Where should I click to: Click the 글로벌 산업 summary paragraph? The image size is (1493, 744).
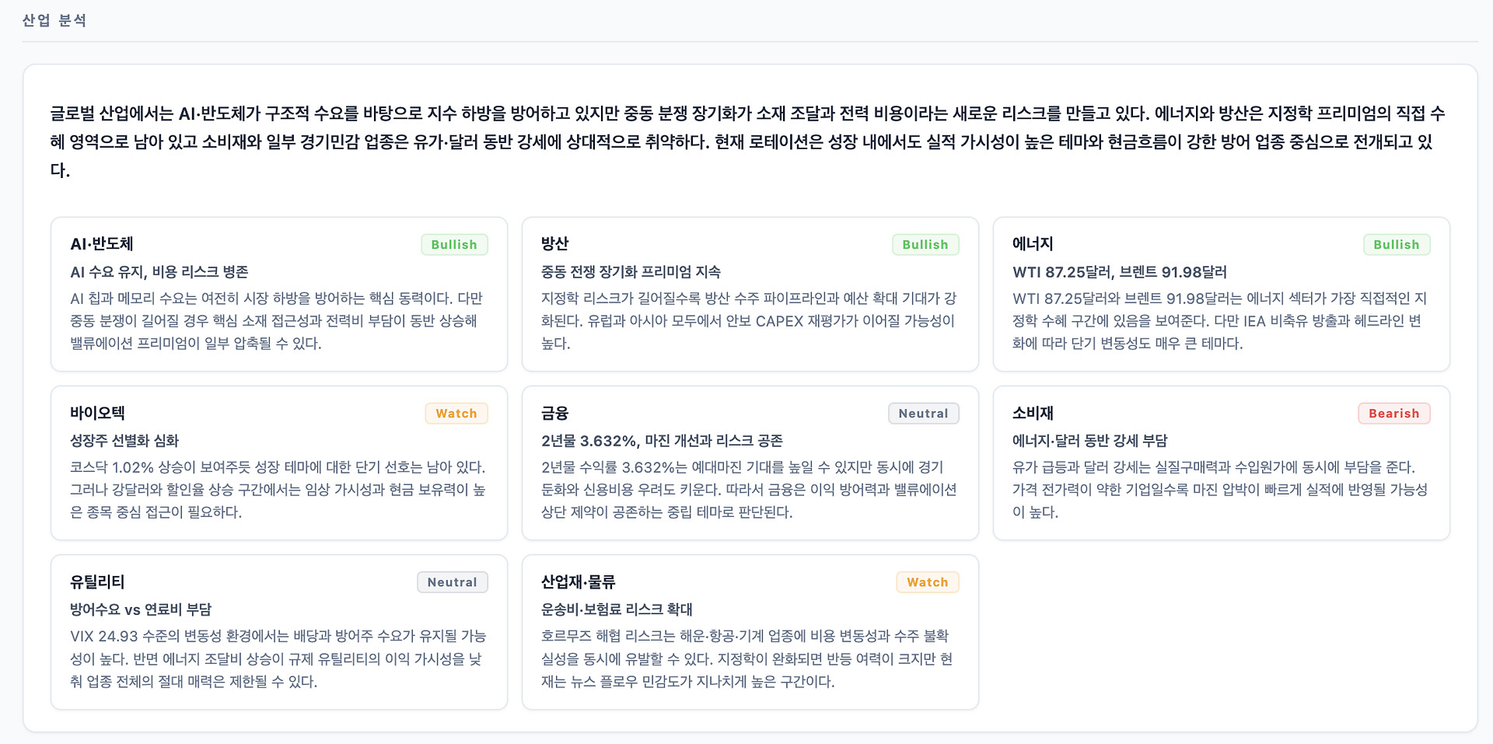pos(746,141)
